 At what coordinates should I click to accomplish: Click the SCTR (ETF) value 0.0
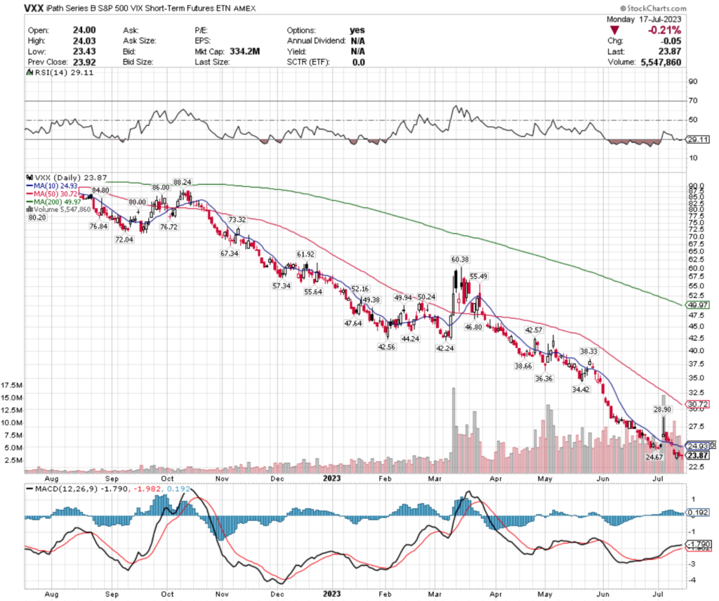point(359,62)
